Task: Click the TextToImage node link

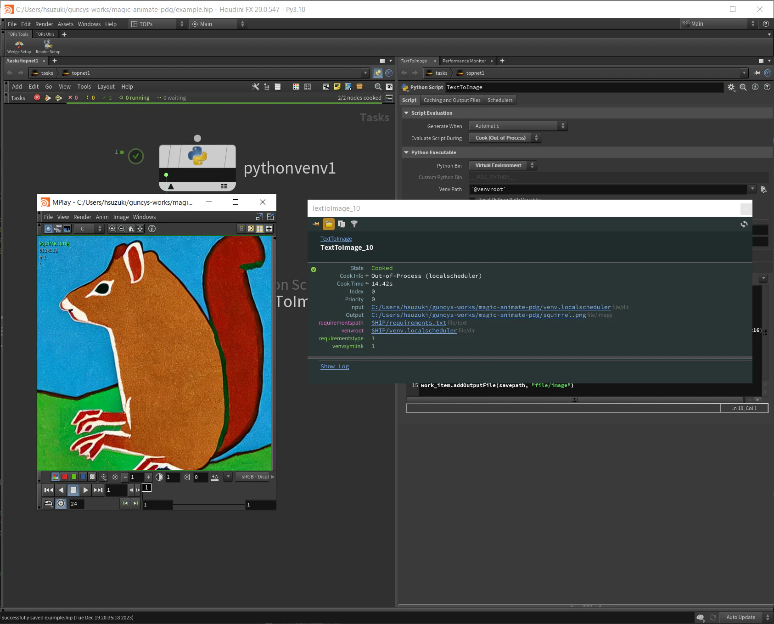Action: coord(336,239)
